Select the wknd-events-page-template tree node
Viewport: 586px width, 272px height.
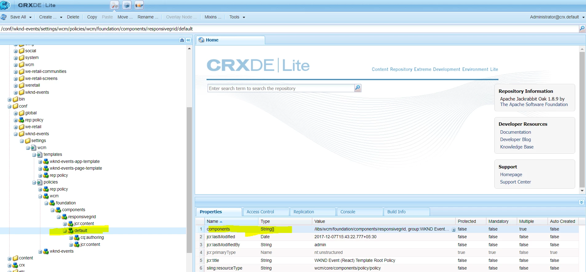(76, 168)
